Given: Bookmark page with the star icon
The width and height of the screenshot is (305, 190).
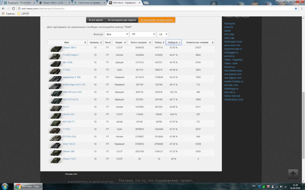Looking at the screenshot, I should click(296, 8).
